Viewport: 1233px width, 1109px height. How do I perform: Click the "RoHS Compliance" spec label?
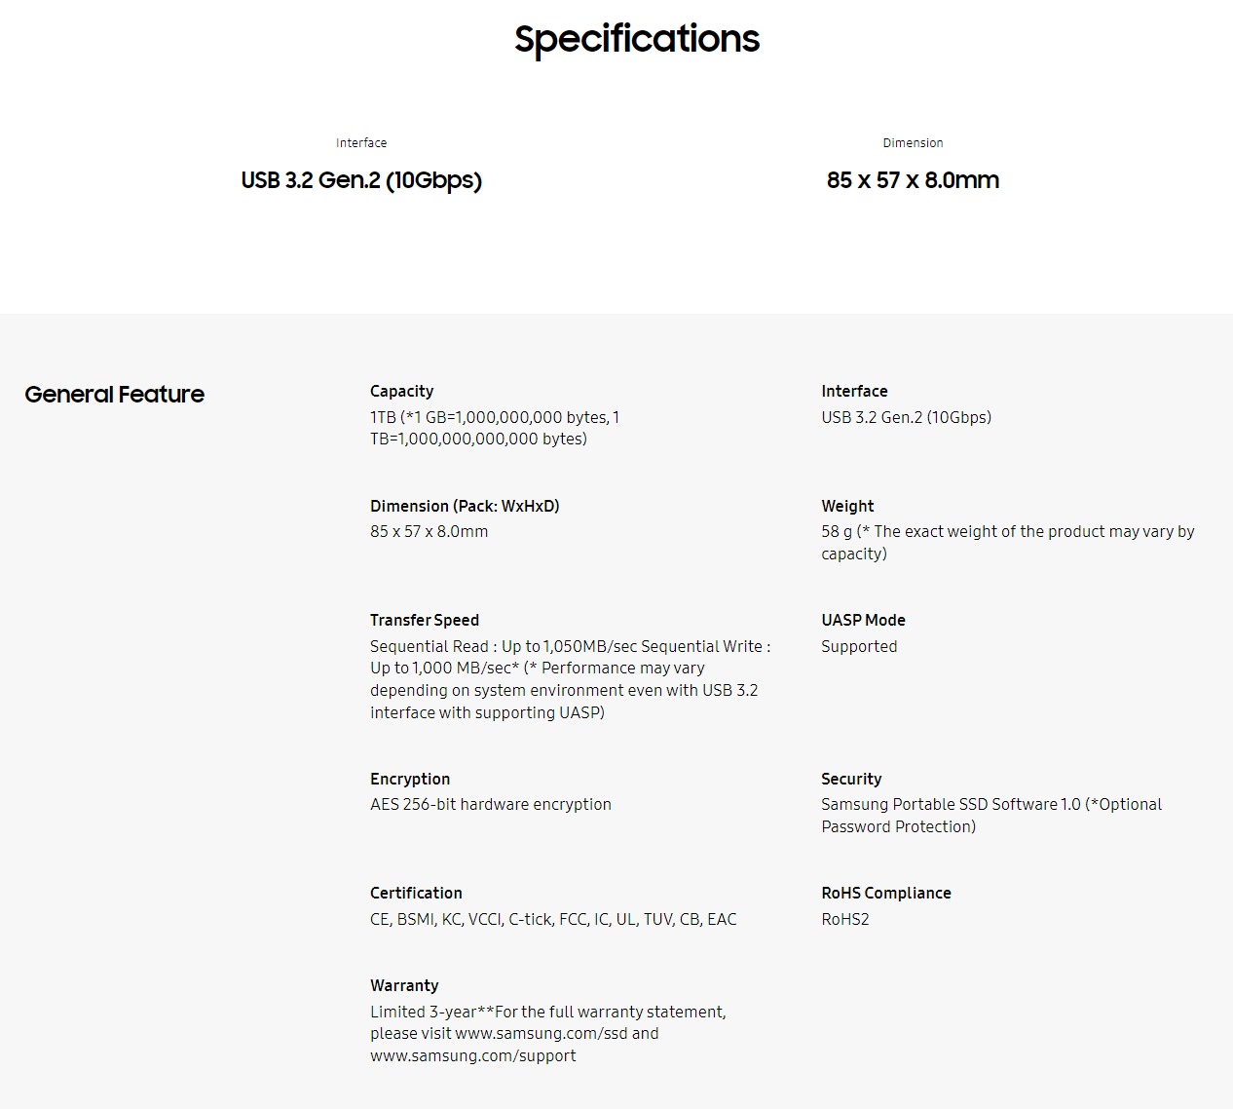pyautogui.click(x=886, y=893)
